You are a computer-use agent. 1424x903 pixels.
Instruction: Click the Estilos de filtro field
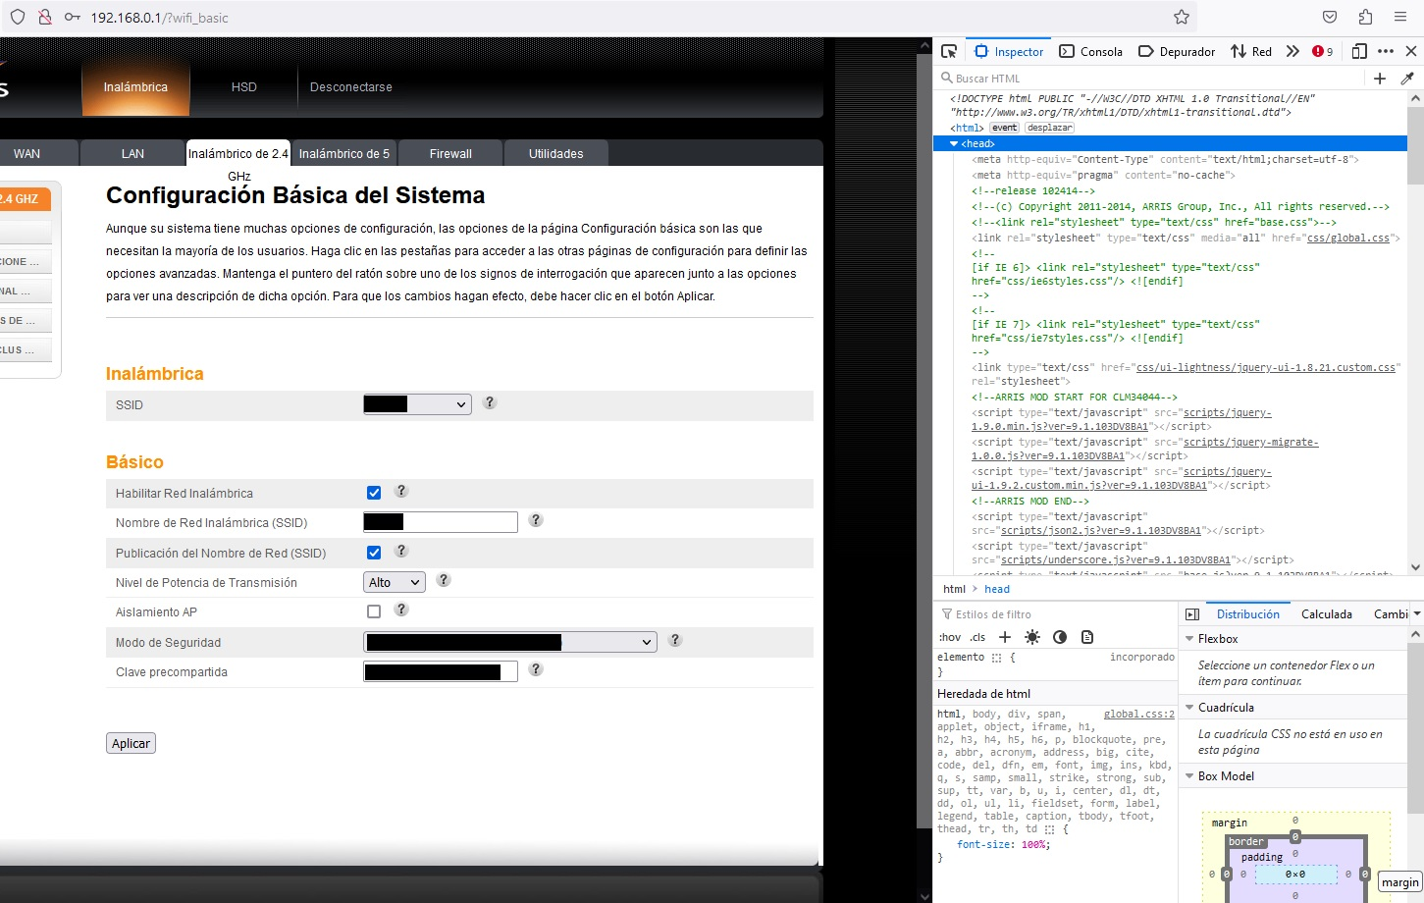point(1055,614)
